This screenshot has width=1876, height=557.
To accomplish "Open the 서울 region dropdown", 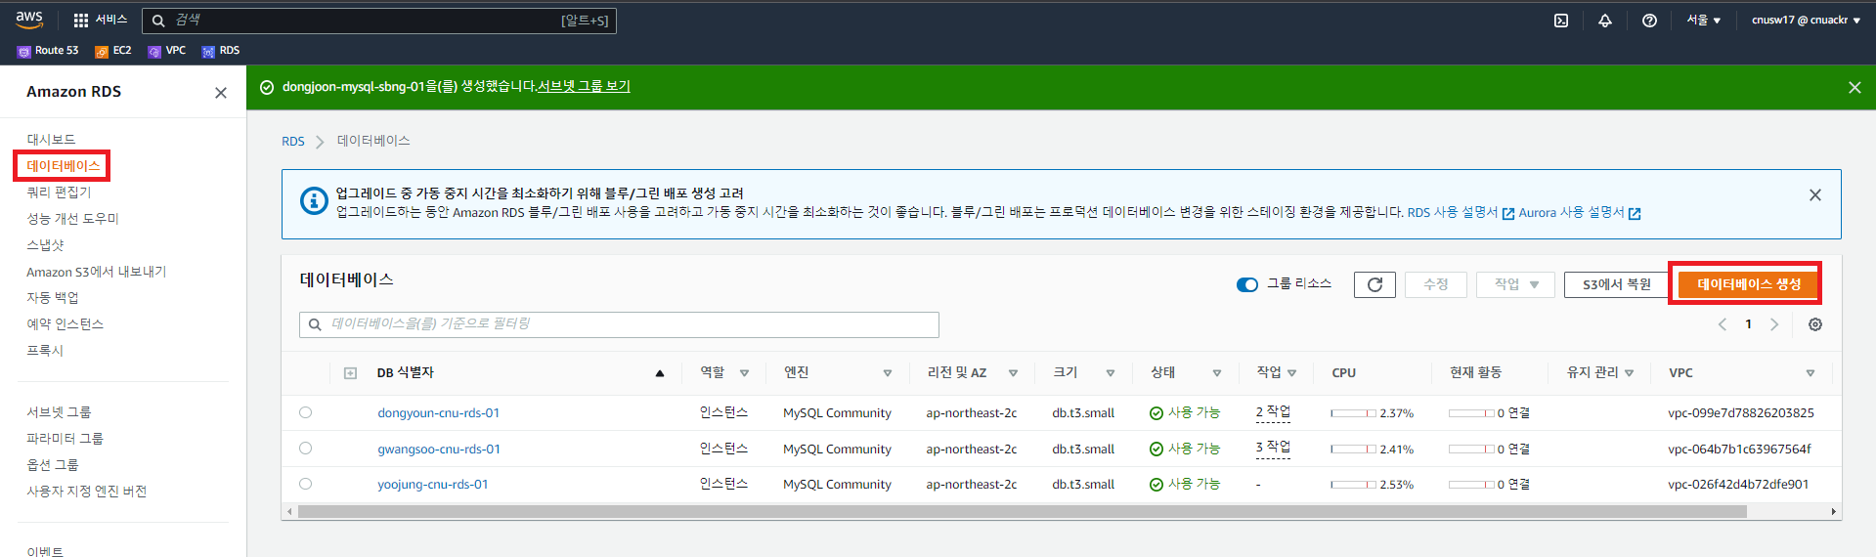I will (x=1703, y=20).
